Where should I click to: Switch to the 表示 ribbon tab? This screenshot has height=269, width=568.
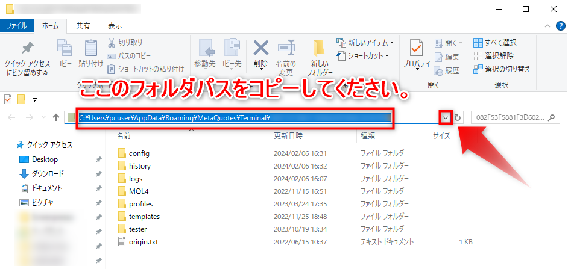click(115, 26)
